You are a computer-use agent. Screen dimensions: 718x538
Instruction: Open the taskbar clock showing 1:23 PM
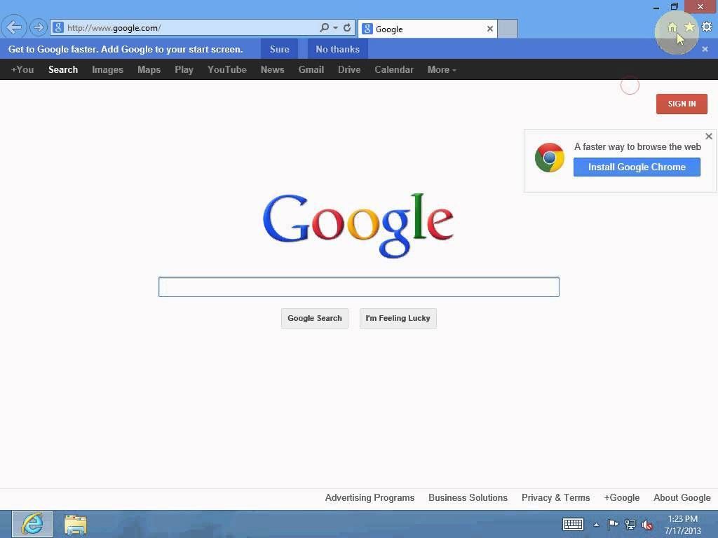[682, 525]
